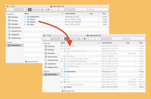151x99 pixels.
Task: Expand the Applications folder in back window
Action: pos(25,17)
